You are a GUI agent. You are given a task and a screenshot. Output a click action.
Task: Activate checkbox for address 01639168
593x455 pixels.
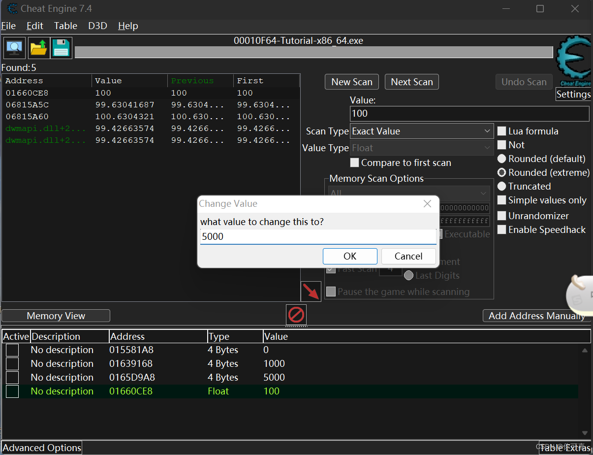coord(12,364)
